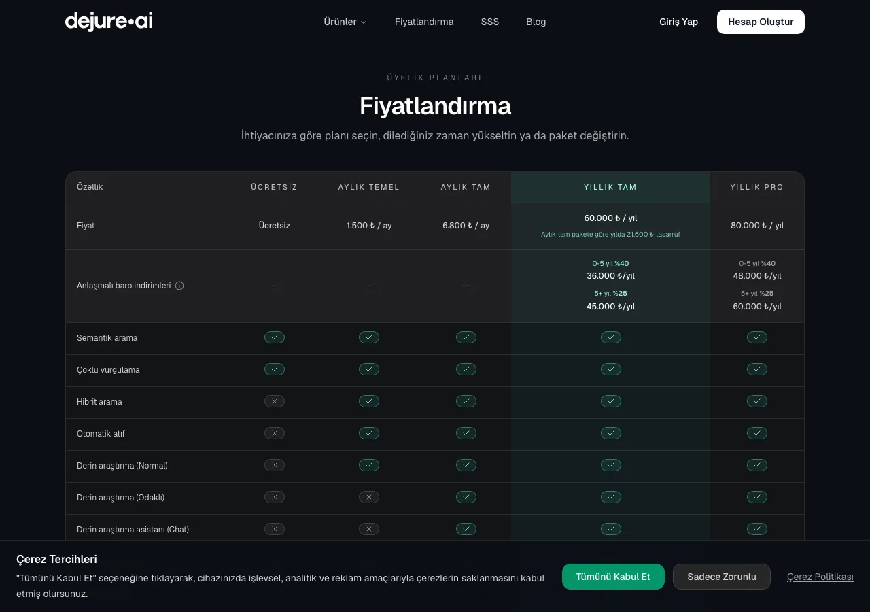Click Otomatik atıf cross in Ücretsiz column
The width and height of the screenshot is (870, 612).
pos(275,433)
